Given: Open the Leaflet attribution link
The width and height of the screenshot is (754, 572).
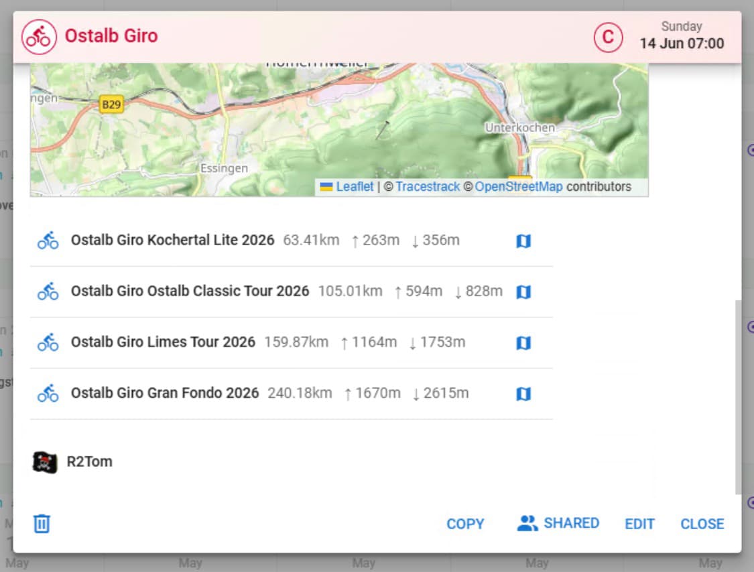Looking at the screenshot, I should click(355, 187).
